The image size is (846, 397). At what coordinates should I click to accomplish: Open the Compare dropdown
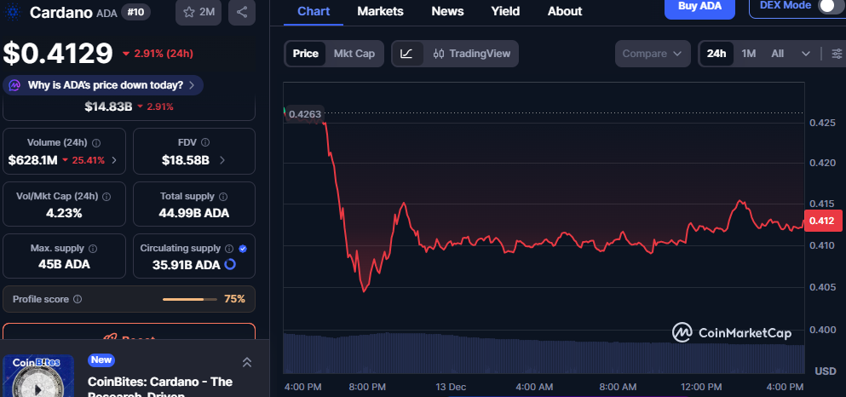[652, 54]
